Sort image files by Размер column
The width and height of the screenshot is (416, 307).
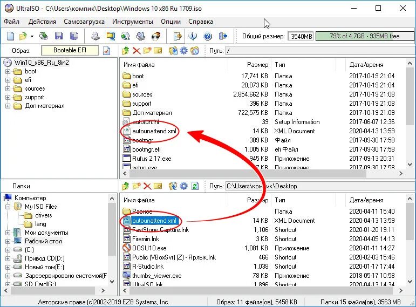point(250,65)
